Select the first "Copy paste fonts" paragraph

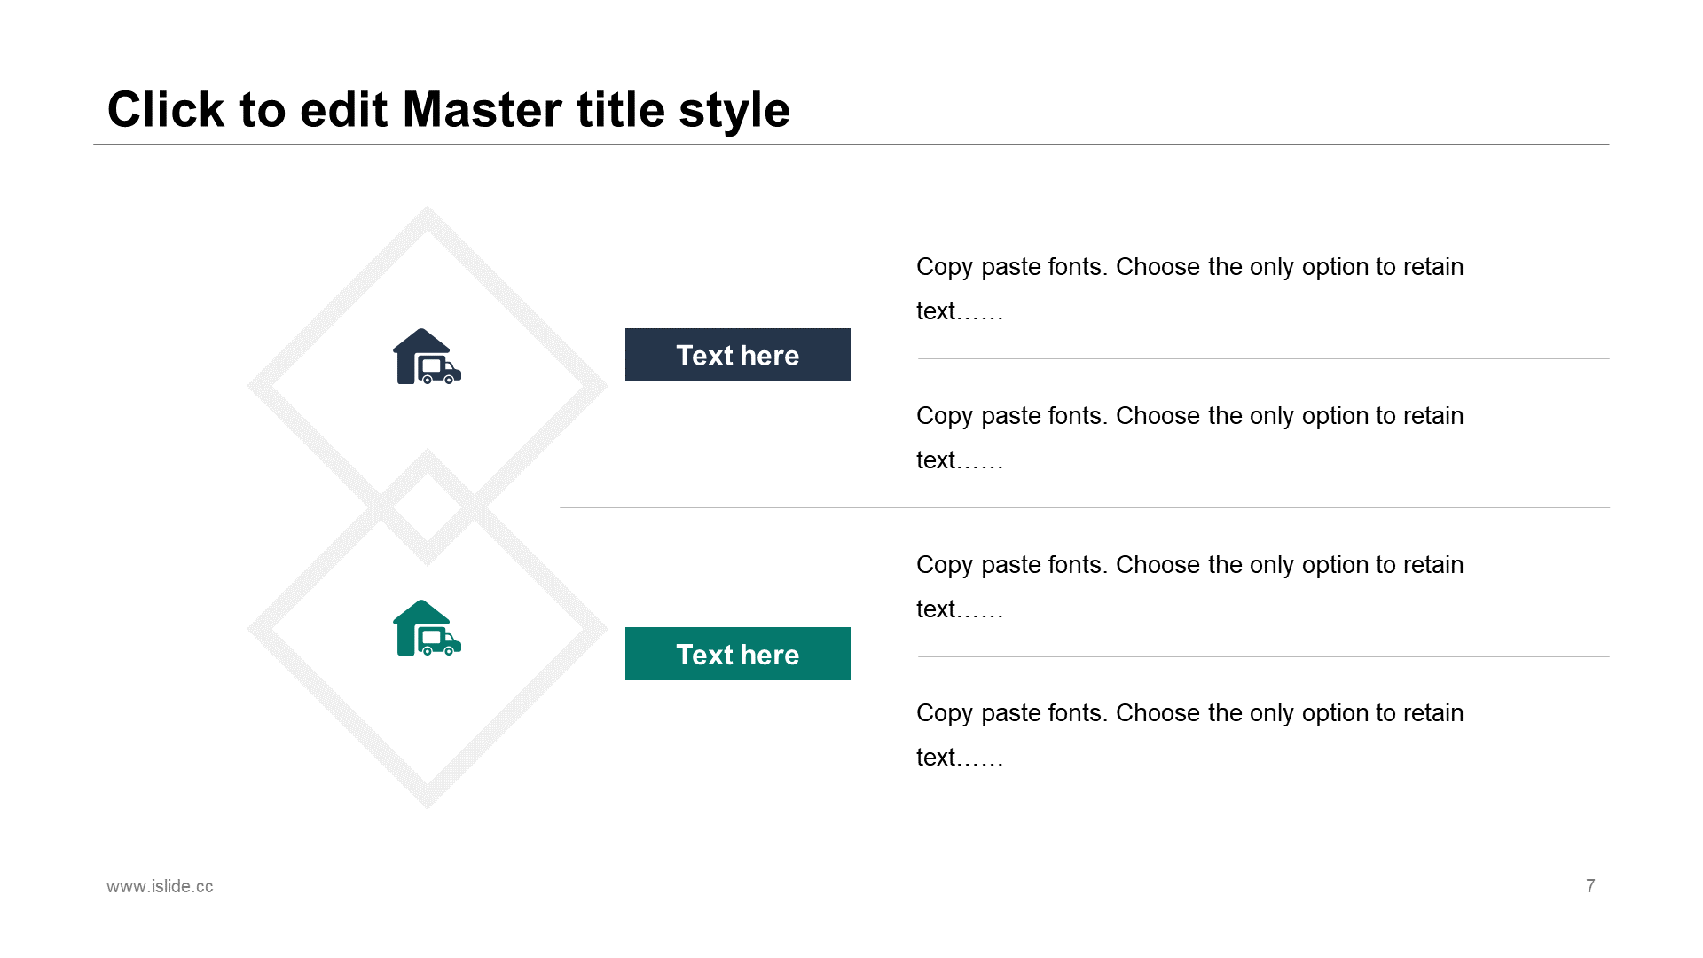1189,288
